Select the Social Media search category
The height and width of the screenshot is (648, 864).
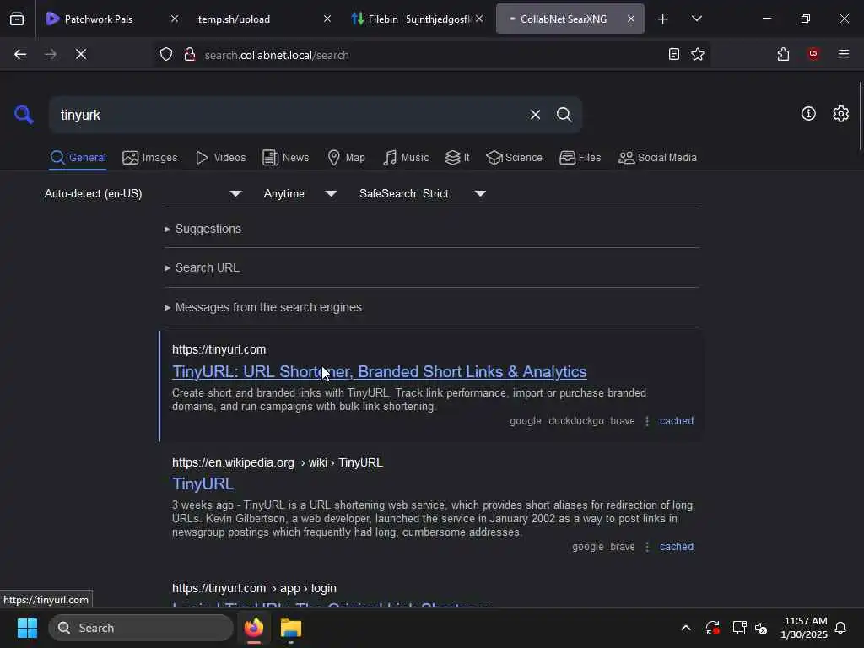(x=657, y=158)
